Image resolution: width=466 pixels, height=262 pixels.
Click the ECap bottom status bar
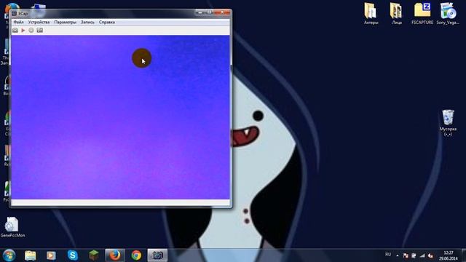coord(120,202)
